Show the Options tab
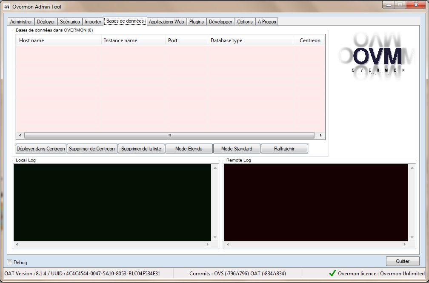The height and width of the screenshot is (283, 429). click(245, 22)
